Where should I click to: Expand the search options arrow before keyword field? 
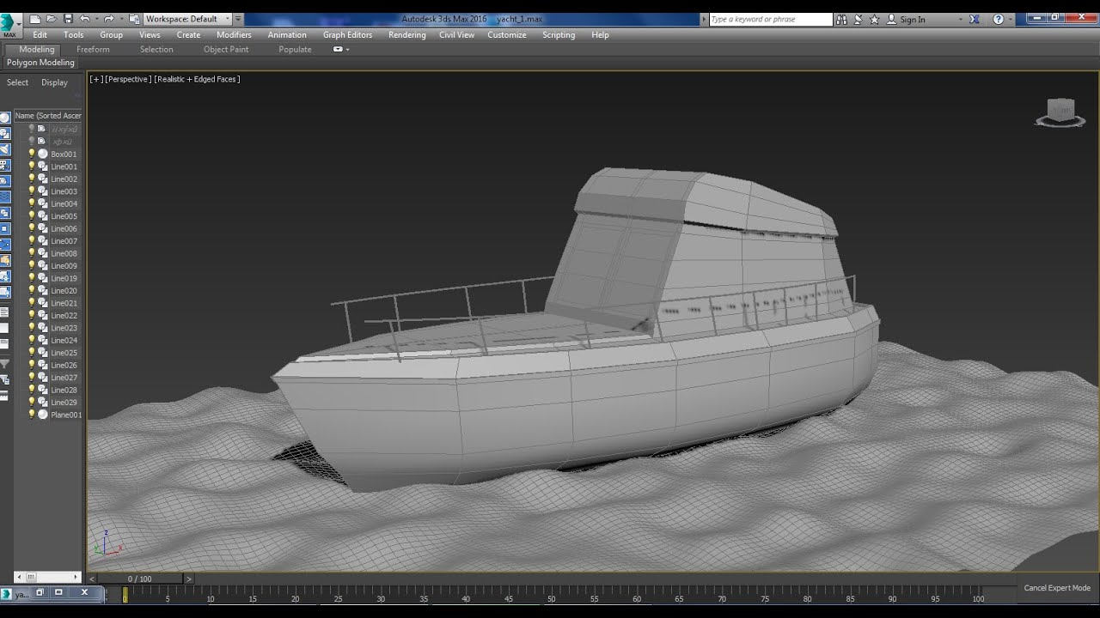click(705, 19)
